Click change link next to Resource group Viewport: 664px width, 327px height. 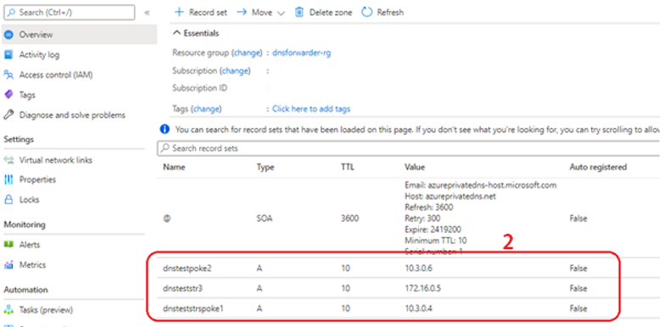pyautogui.click(x=247, y=53)
